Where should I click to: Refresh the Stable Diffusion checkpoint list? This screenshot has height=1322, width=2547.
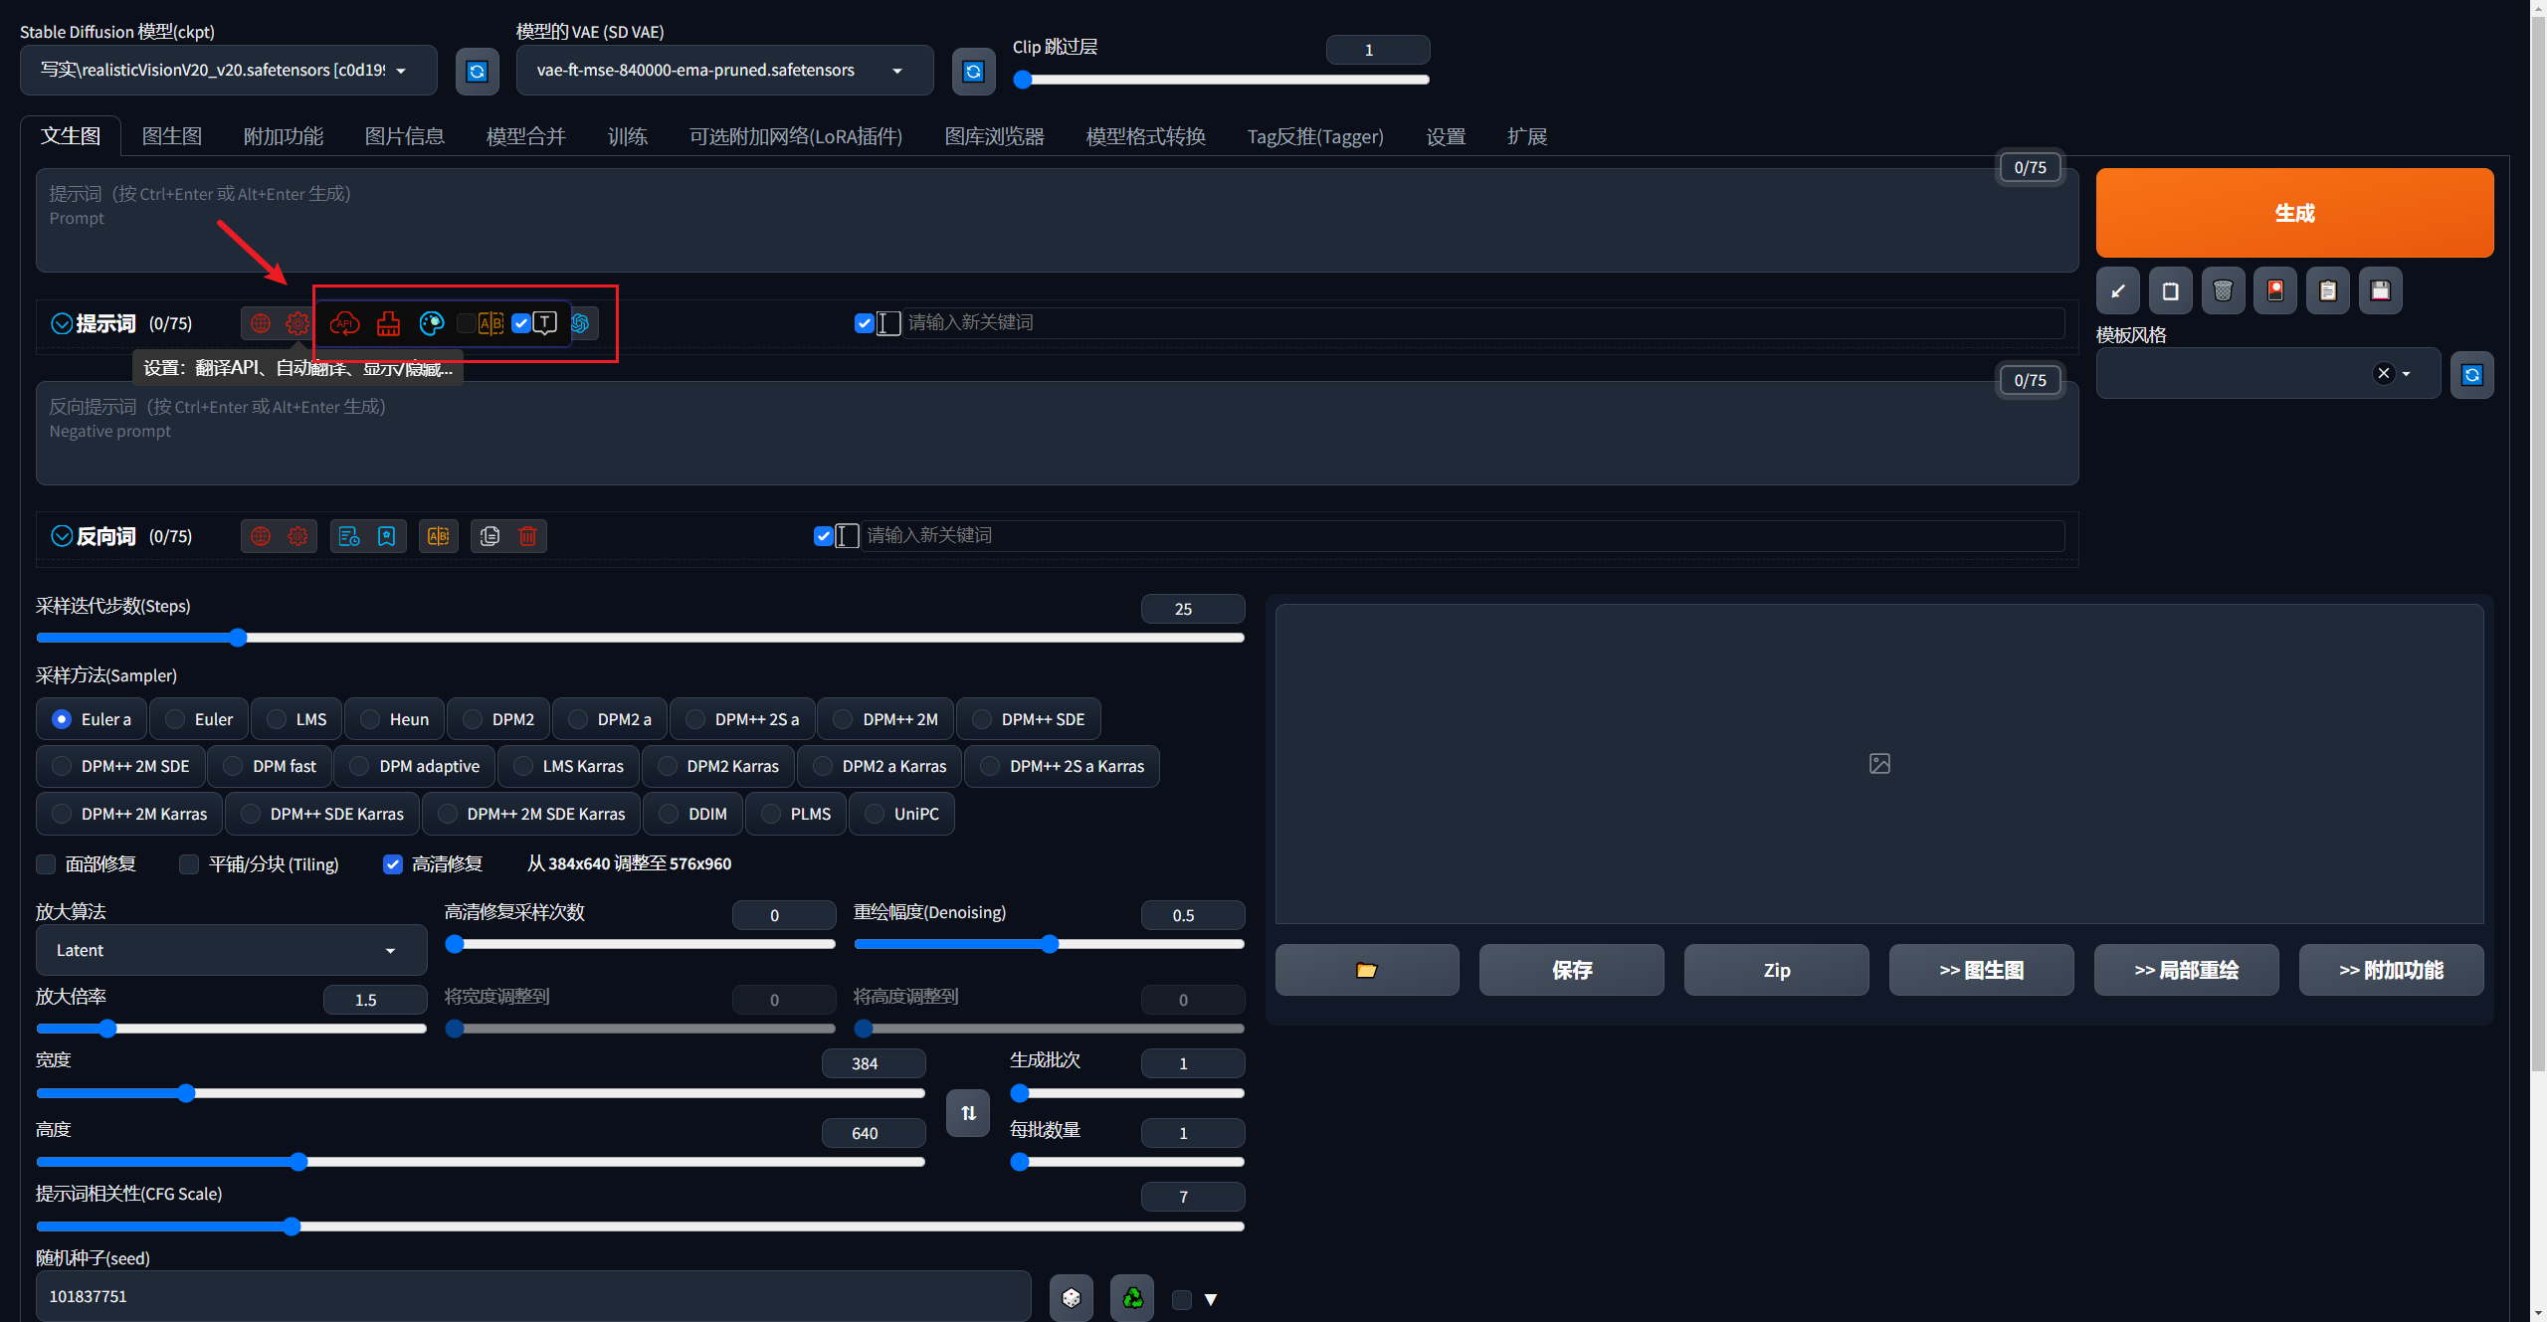pos(477,71)
